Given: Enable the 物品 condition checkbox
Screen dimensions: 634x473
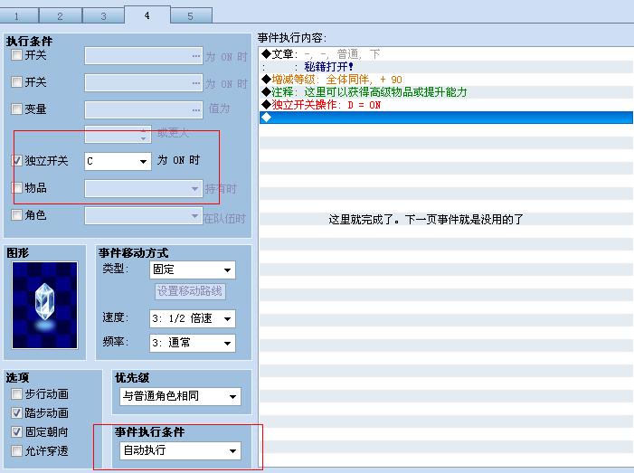Looking at the screenshot, I should point(16,187).
